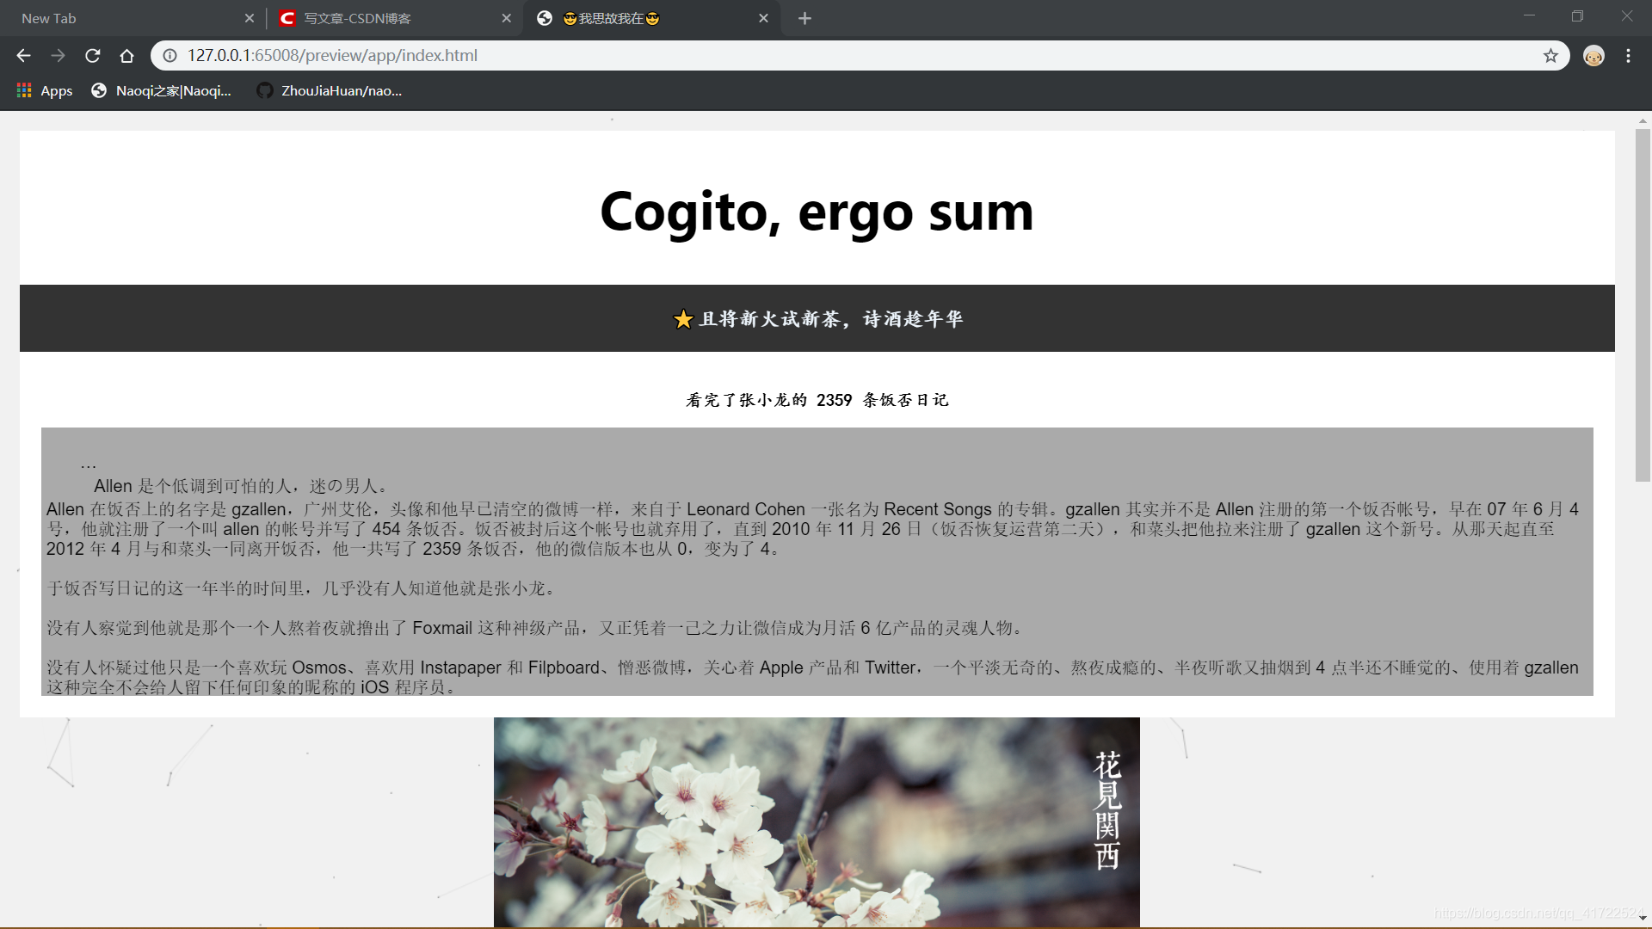Close the New Tab tab
Screen dimensions: 1652x929
pyautogui.click(x=249, y=18)
